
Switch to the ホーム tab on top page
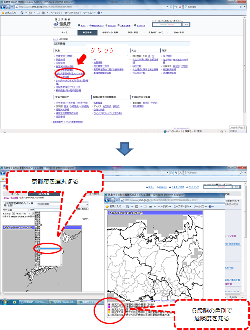[x=65, y=33]
